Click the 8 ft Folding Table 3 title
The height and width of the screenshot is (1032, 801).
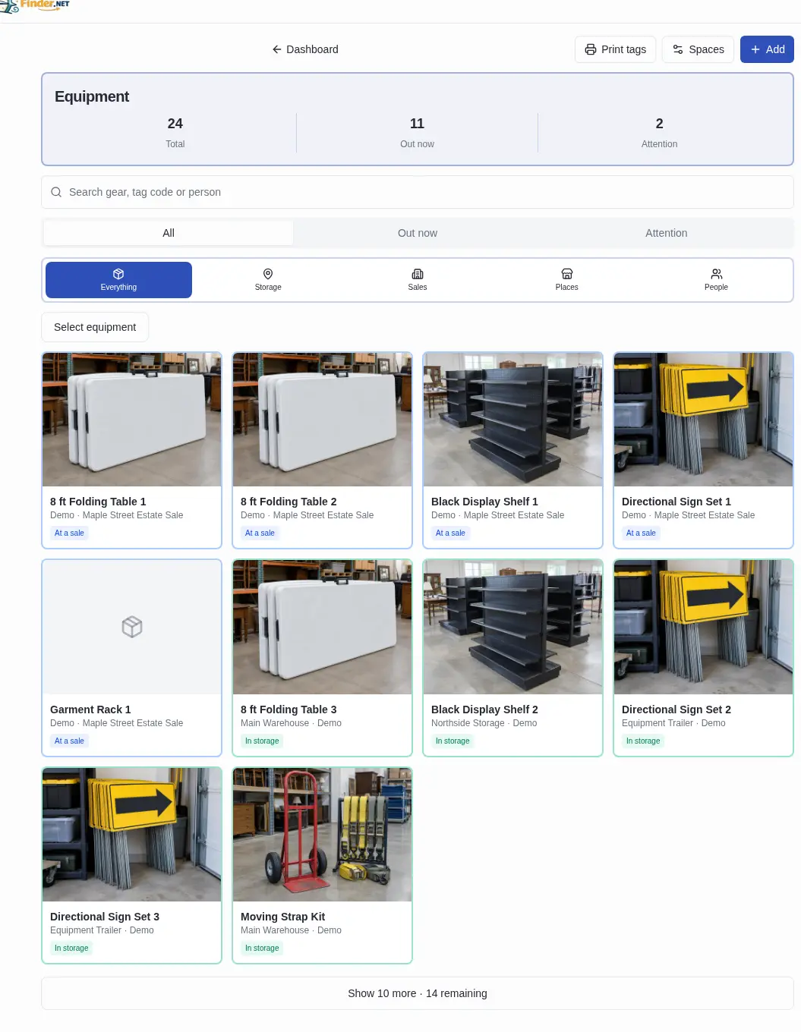coord(289,709)
